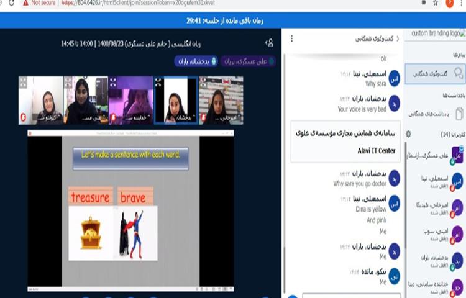Open user امینی، سونیا in users list
This screenshot has width=466, height=298.
[435, 234]
